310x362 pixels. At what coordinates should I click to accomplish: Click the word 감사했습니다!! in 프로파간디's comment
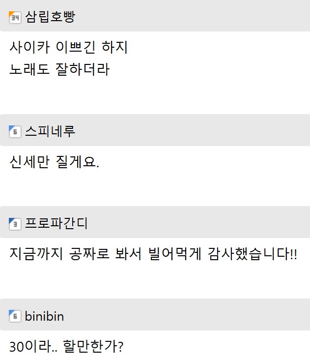click(x=253, y=254)
